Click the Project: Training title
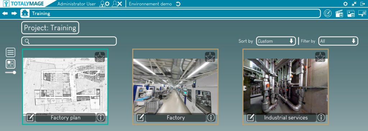Viewport: 368px width, 131px height. [x=50, y=28]
